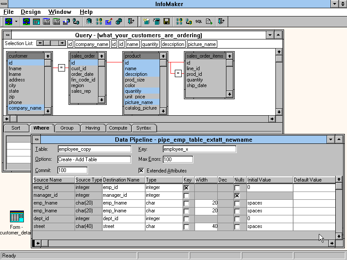Viewport: 347px width, 260px height.
Task: Click the Initial Value column header
Action: (270, 180)
